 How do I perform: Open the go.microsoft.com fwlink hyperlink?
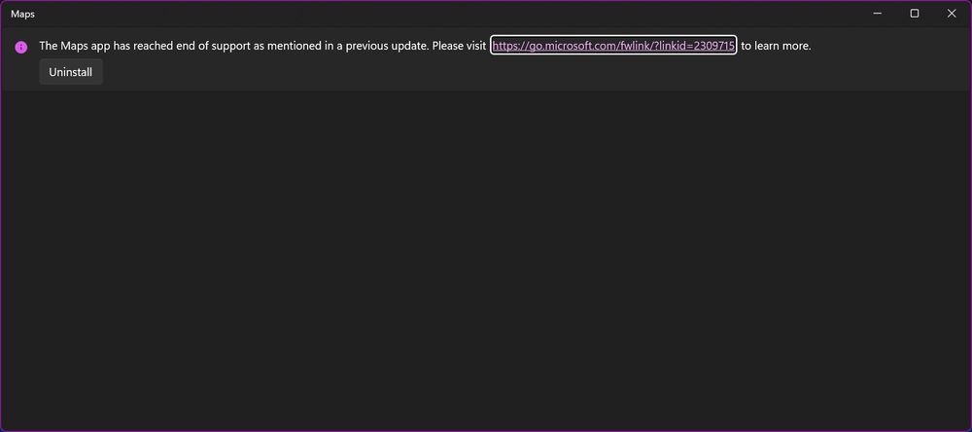[x=613, y=46]
